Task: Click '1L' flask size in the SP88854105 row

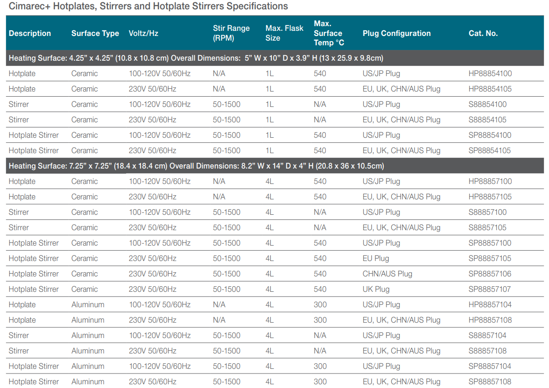Action: 270,150
